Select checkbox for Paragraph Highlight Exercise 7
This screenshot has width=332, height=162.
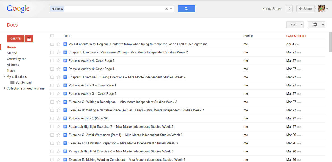52,127
